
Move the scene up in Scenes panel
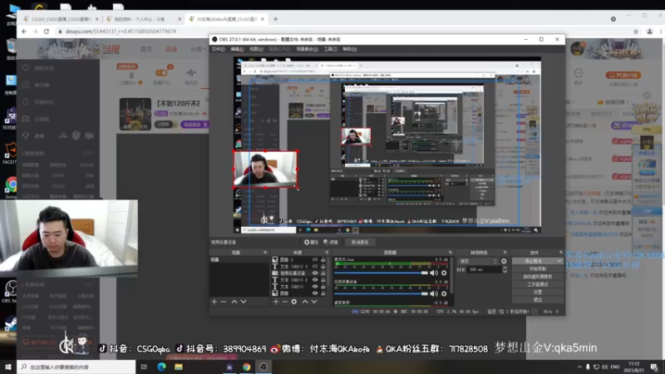click(x=234, y=302)
